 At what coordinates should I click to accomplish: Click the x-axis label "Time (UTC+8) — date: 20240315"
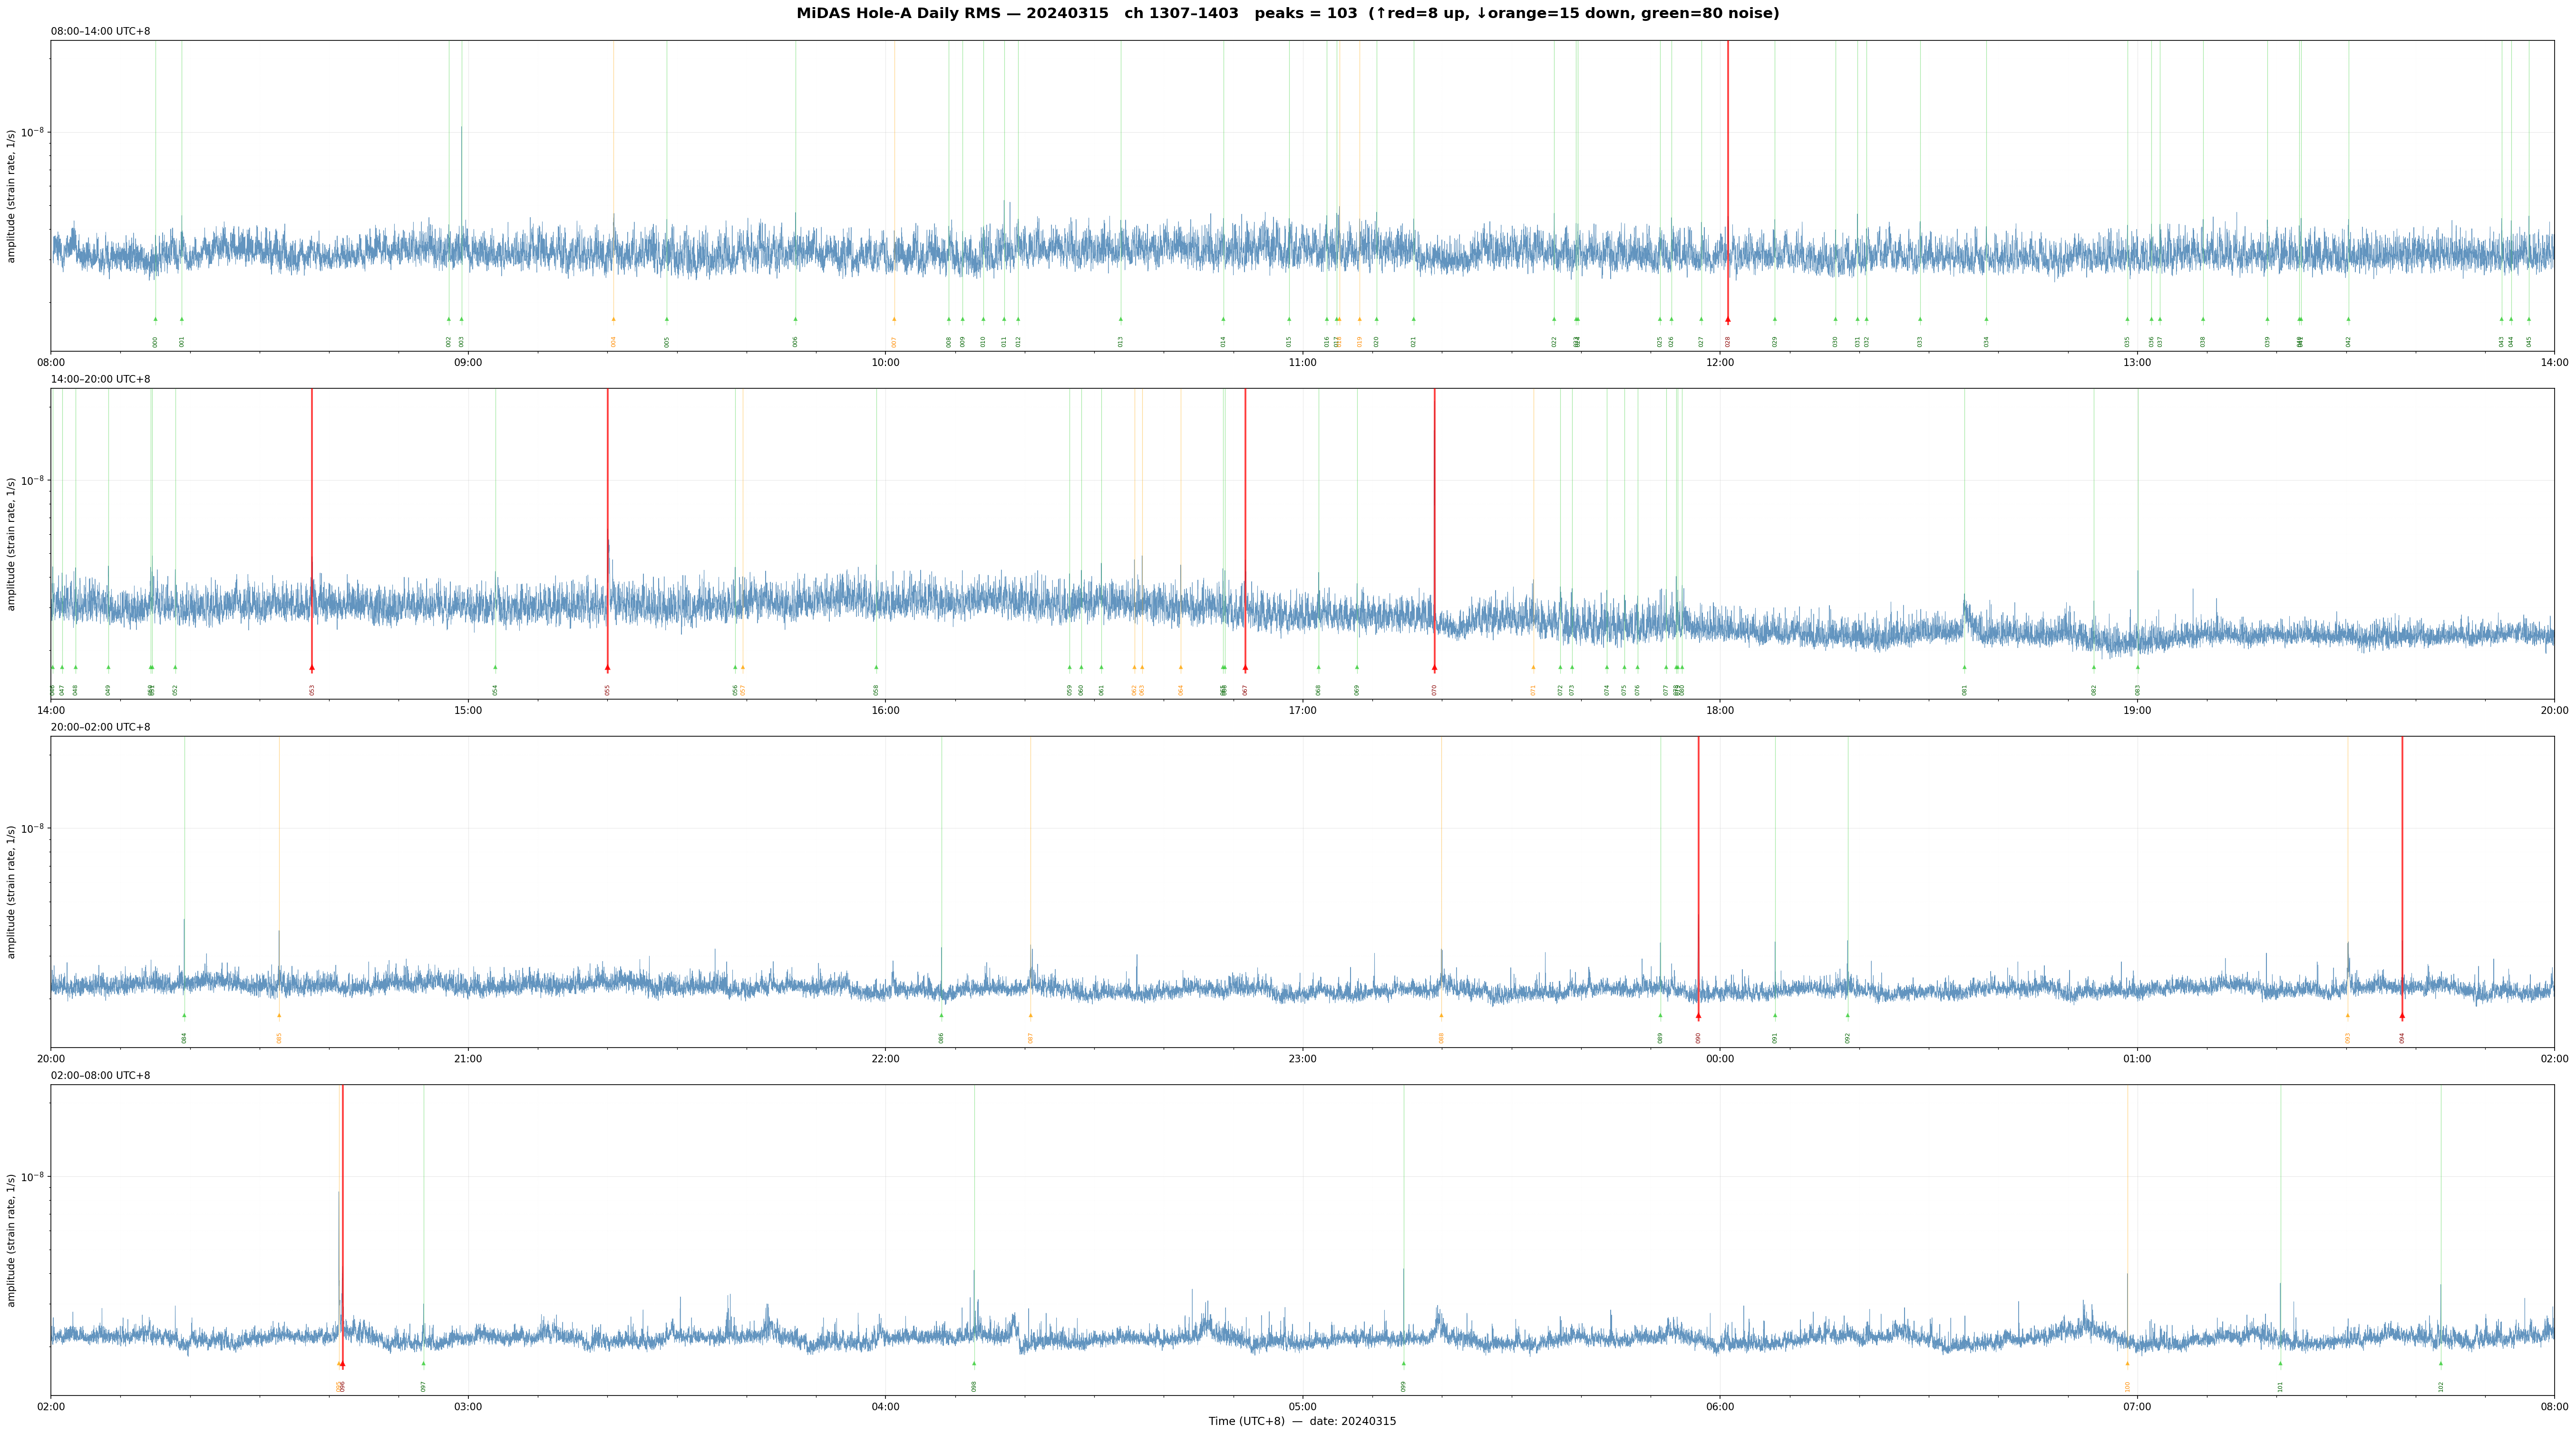click(1302, 1421)
